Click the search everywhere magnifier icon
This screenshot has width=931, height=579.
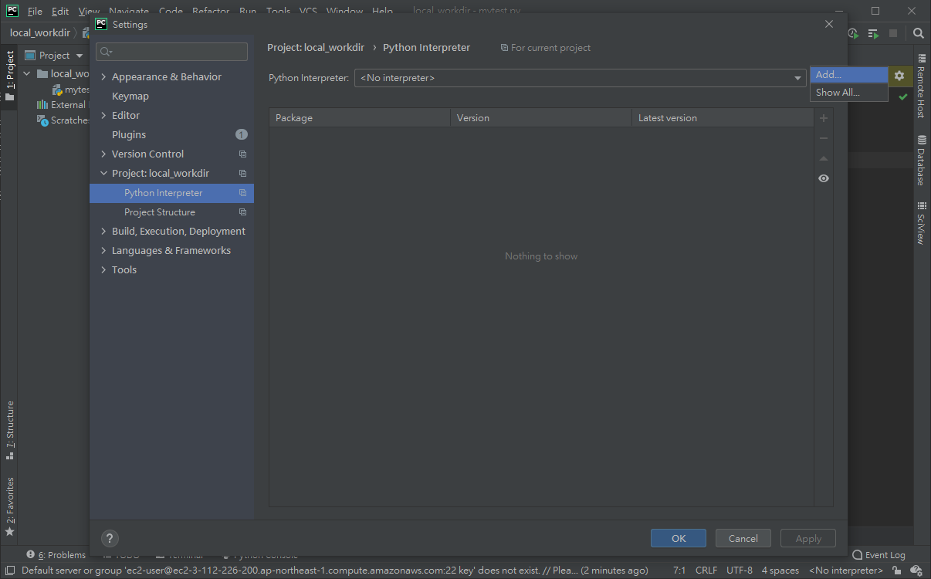coord(919,33)
